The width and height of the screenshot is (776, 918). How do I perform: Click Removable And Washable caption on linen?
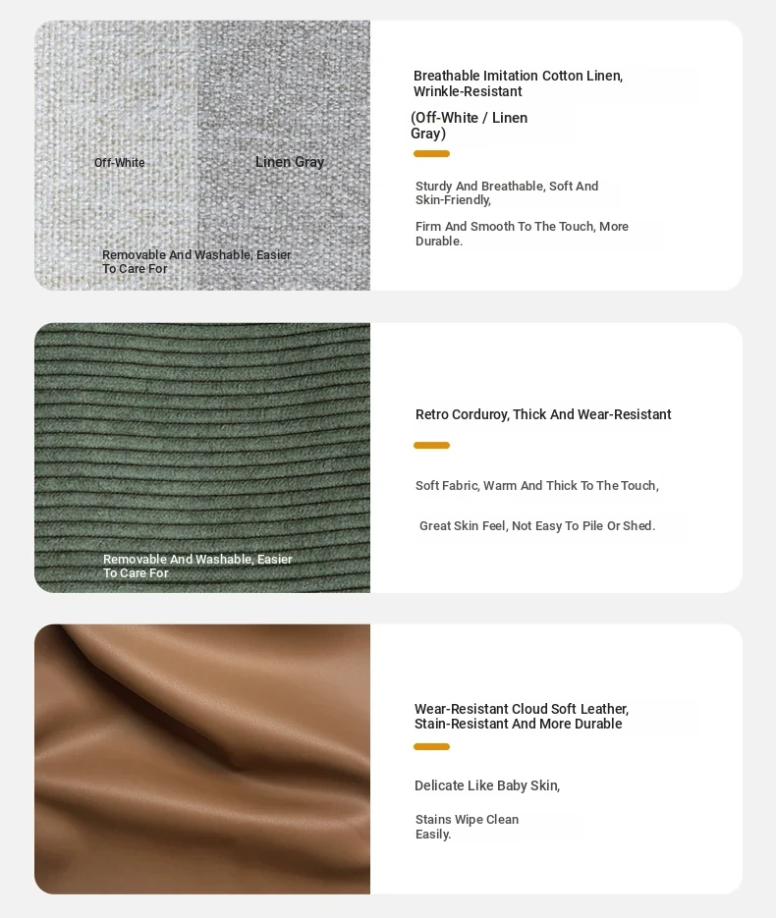(x=196, y=262)
